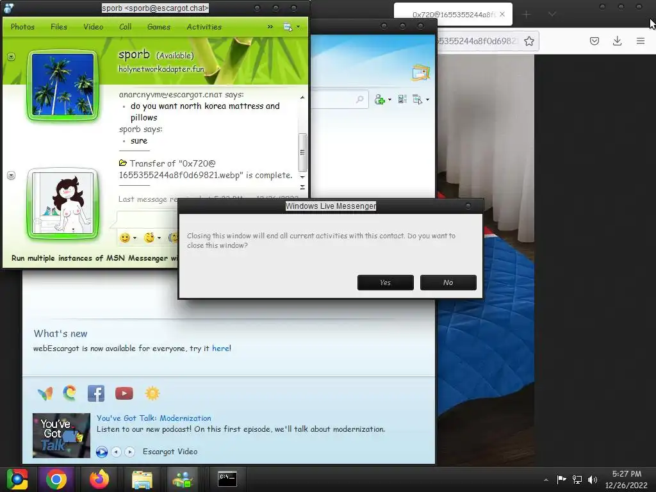This screenshot has width=656, height=492.
Task: Open Messenger taskbar icon
Action: (x=183, y=479)
